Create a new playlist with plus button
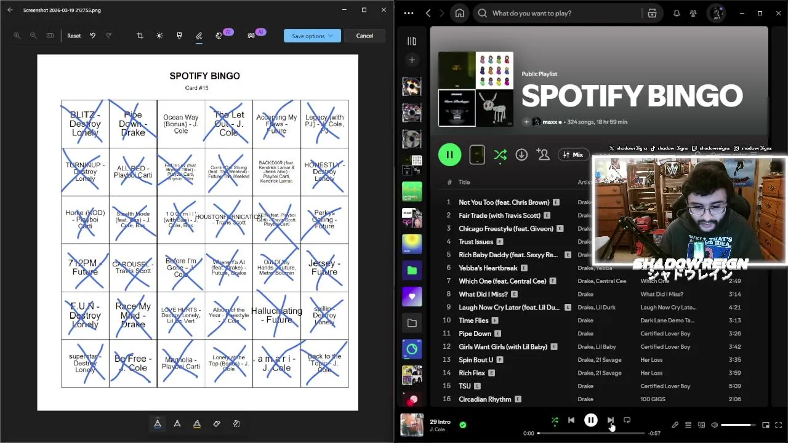 (412, 60)
